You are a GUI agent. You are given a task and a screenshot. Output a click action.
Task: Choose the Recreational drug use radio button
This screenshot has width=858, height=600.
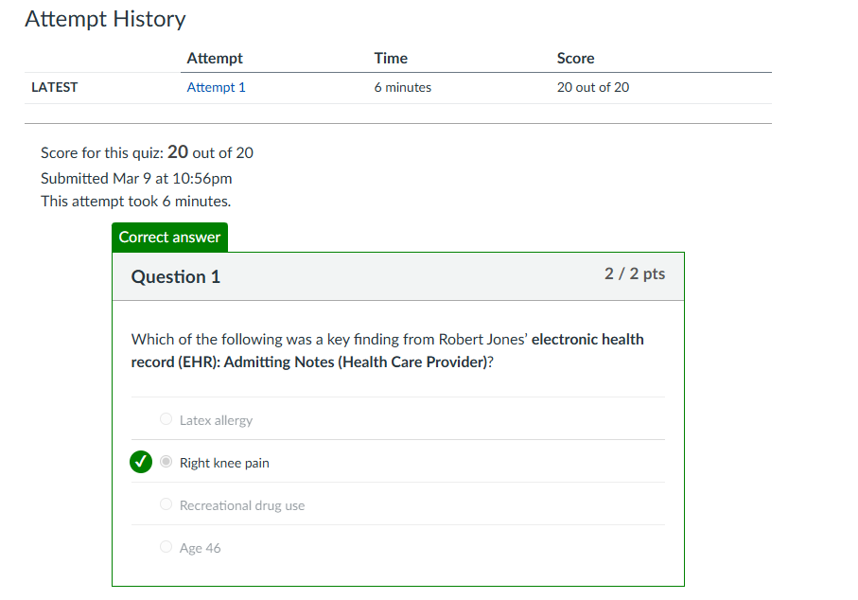[x=166, y=505]
